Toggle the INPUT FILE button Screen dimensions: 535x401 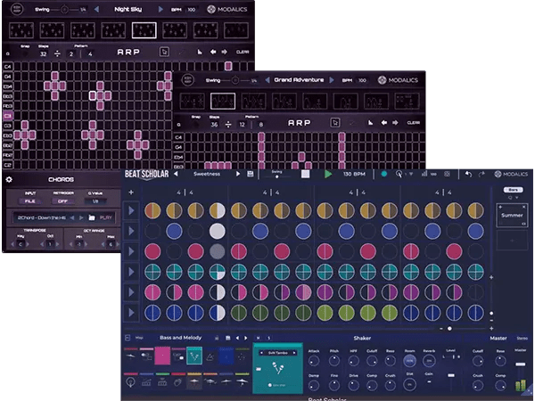point(30,201)
